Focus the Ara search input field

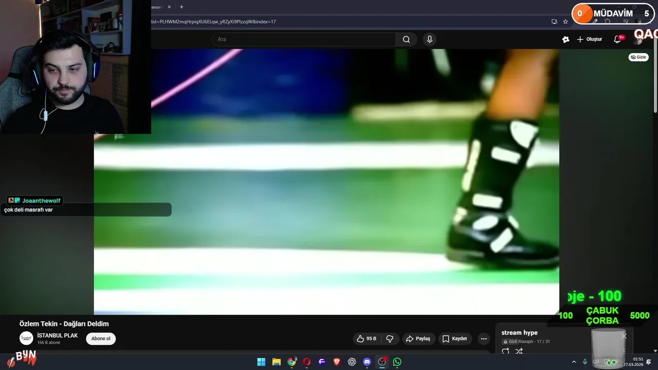(303, 40)
